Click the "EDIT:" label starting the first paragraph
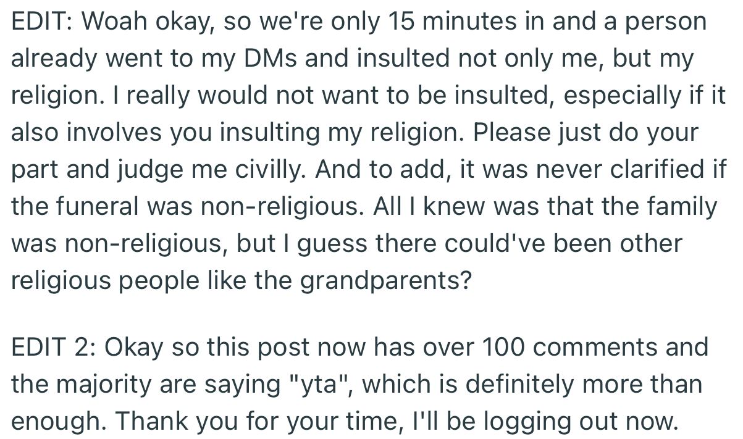Image resolution: width=743 pixels, height=439 pixels. pyautogui.click(x=43, y=23)
